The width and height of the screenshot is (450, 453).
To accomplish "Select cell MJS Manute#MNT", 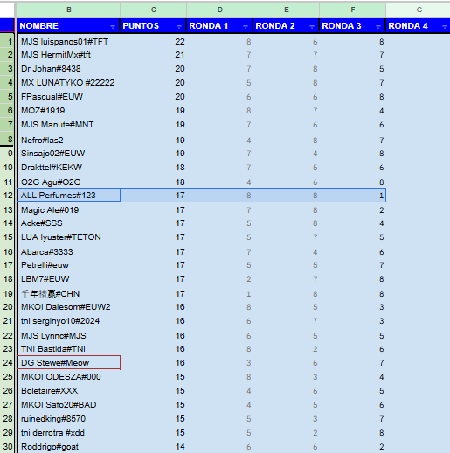I will (x=69, y=125).
